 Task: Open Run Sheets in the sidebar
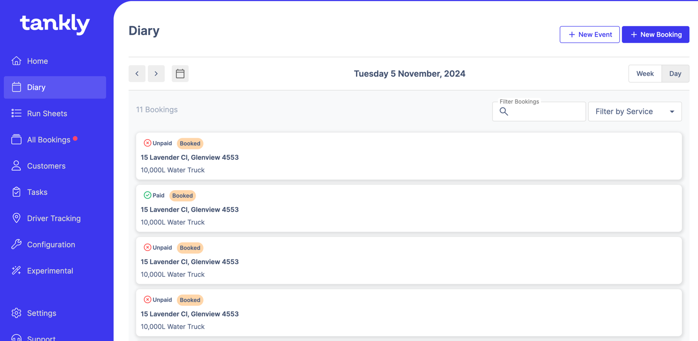47,113
